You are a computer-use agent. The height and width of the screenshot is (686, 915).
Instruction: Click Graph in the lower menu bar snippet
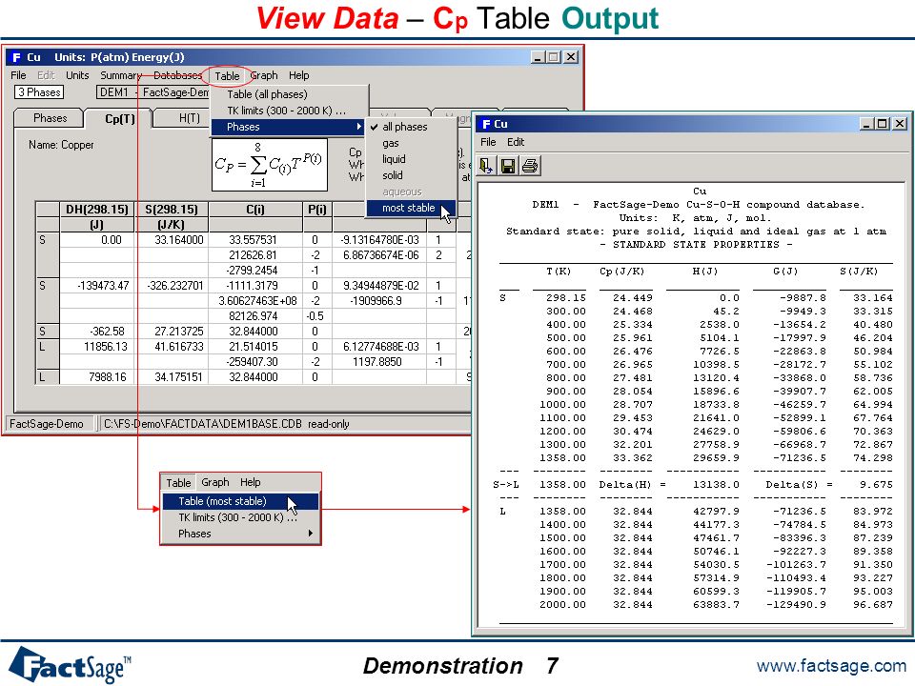point(214,482)
